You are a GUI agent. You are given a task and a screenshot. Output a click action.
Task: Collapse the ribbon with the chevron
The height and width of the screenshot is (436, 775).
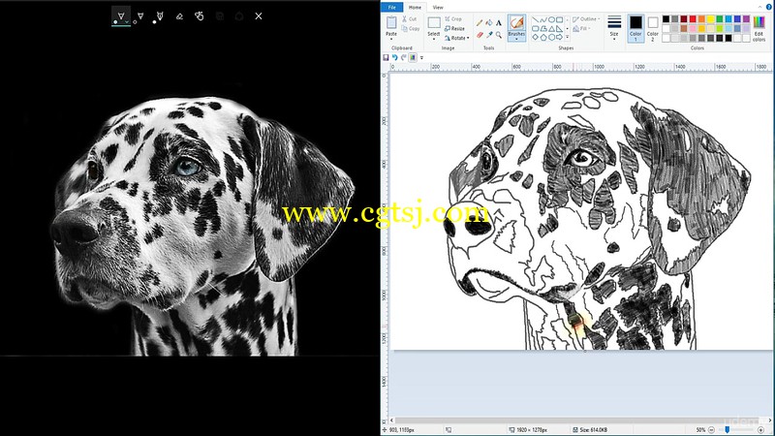(x=759, y=7)
